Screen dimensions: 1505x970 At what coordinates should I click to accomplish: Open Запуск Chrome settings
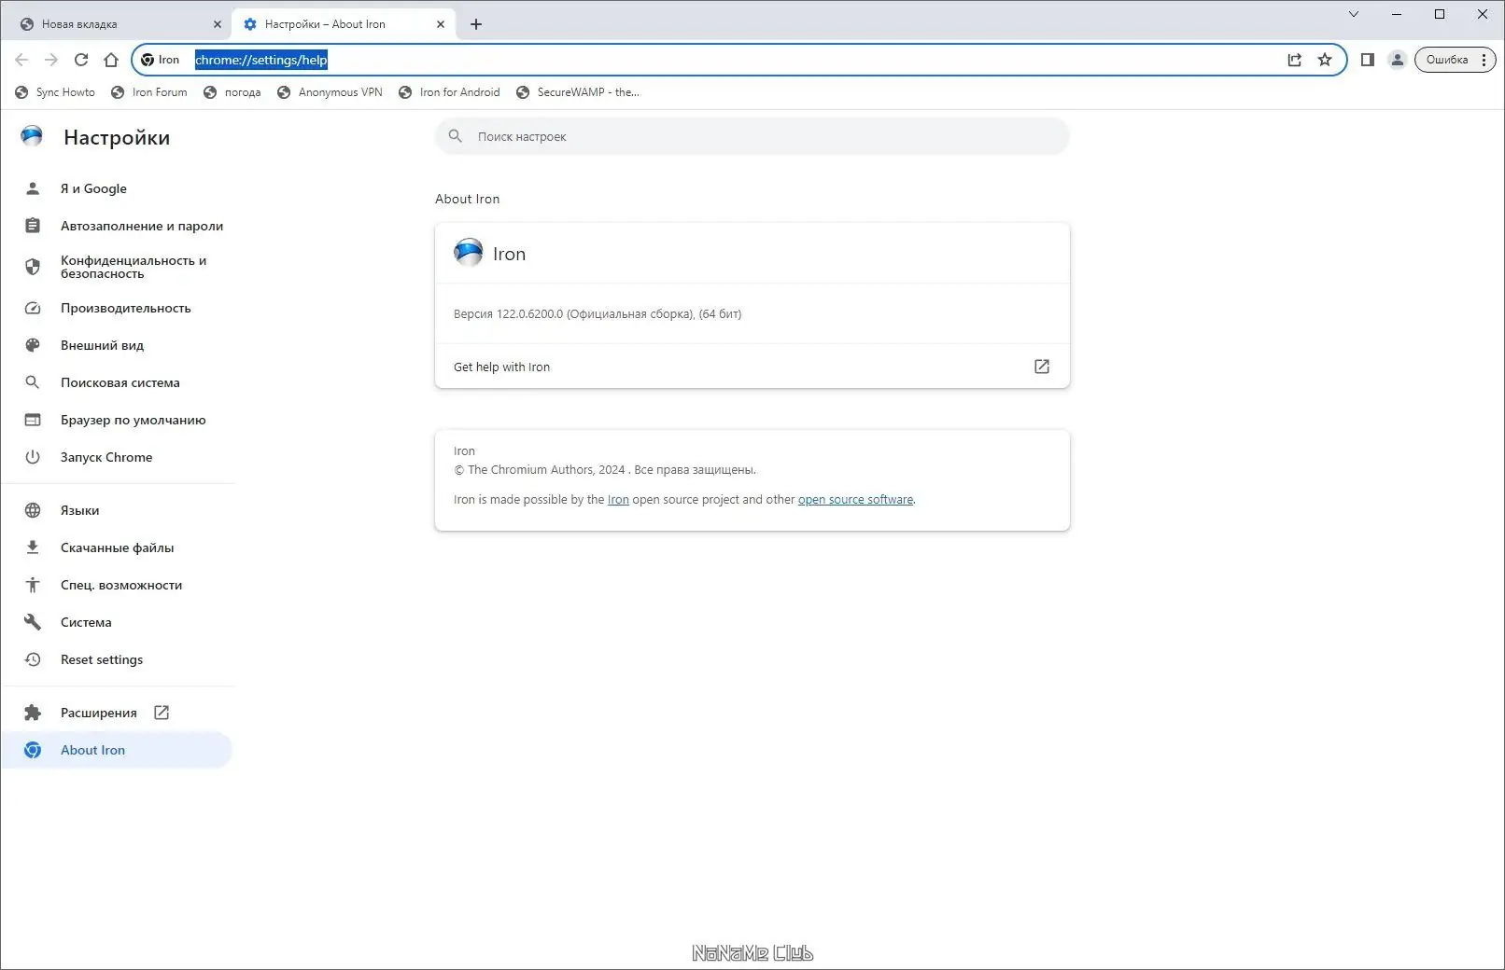(x=118, y=457)
